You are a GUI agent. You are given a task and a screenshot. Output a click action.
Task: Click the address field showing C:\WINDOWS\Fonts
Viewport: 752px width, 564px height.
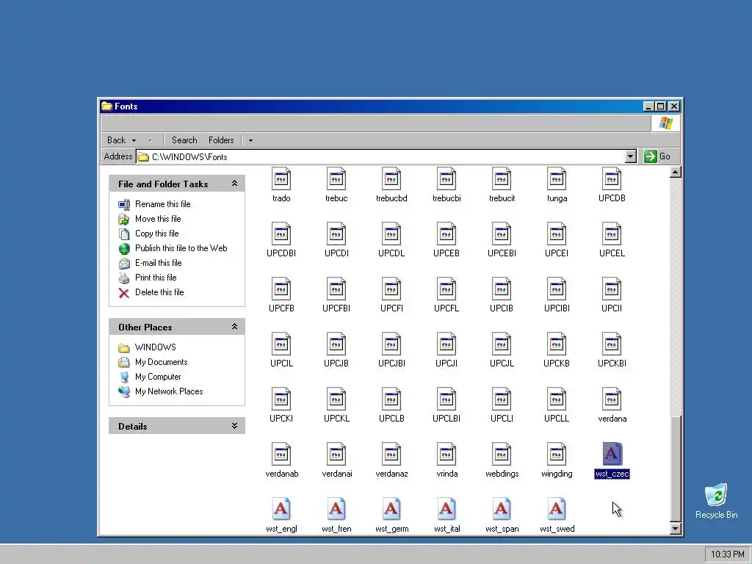point(381,157)
